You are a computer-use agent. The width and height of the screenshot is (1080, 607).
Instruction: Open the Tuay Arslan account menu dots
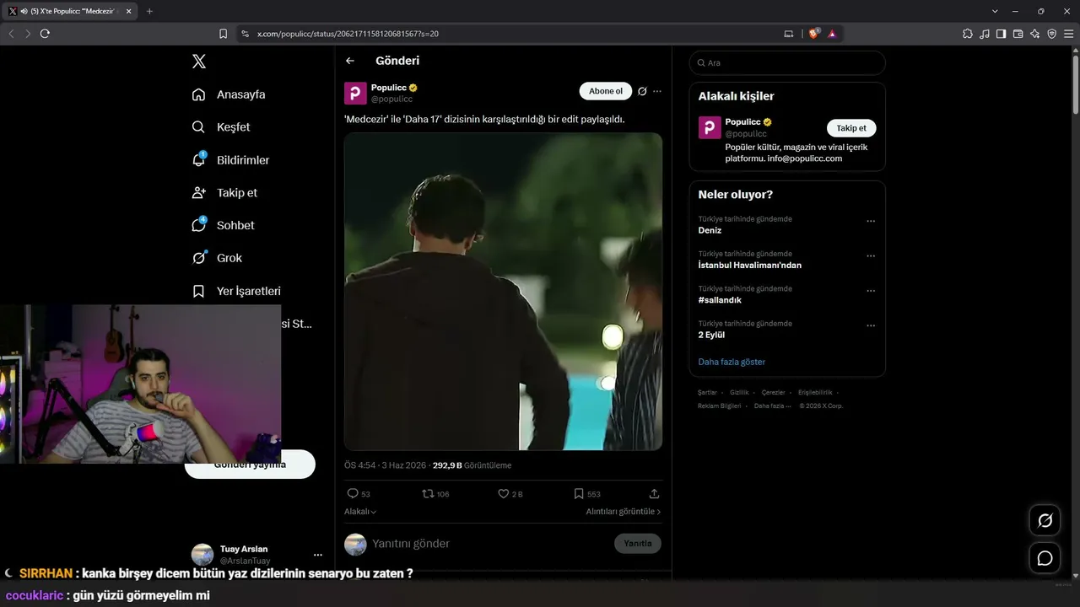point(318,555)
